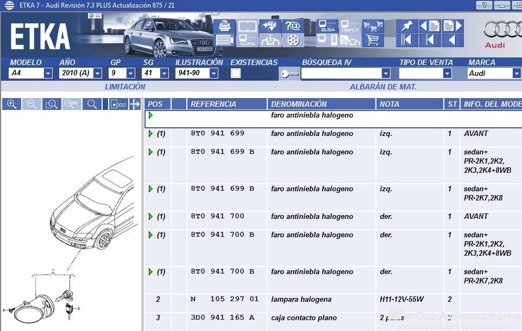Viewport: 522px width, 331px height.
Task: Click reference 8T0 941 699 without suffix
Action: coord(217,133)
